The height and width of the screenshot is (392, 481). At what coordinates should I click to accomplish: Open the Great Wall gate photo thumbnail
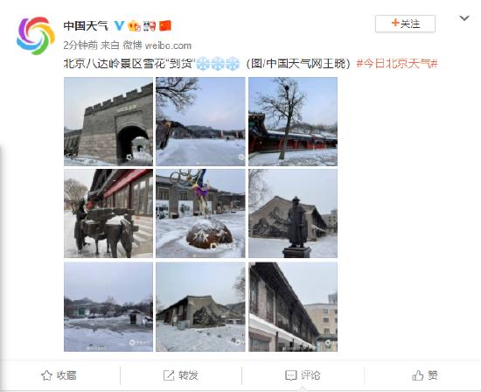[108, 122]
